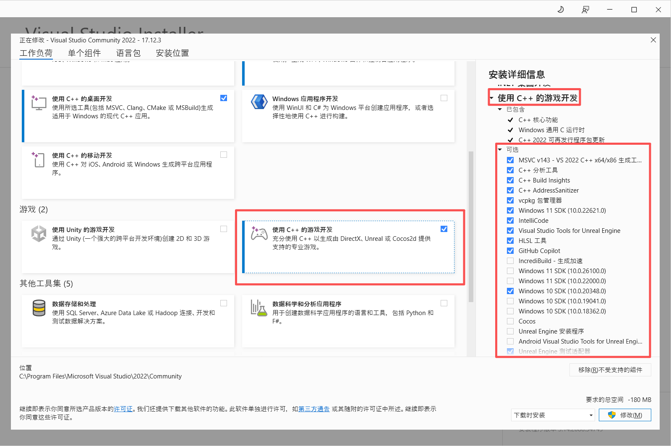Screen dimensions: 671x446
Task: Collapse the 已包含 included components list
Action: 500,110
